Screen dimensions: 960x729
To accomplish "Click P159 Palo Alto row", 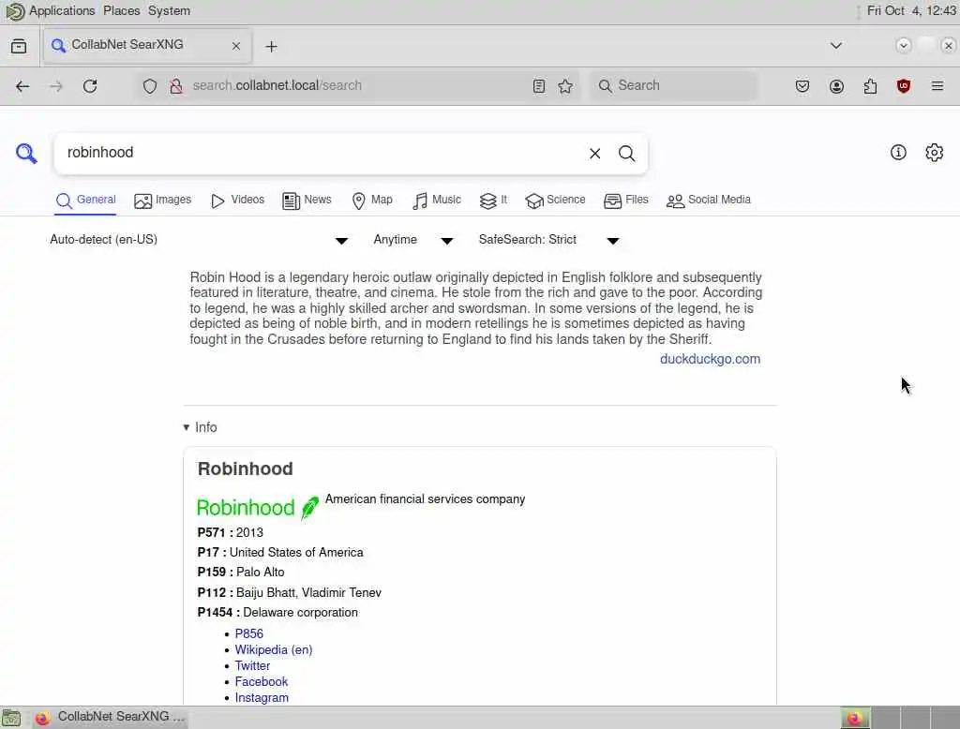I will click(241, 573).
